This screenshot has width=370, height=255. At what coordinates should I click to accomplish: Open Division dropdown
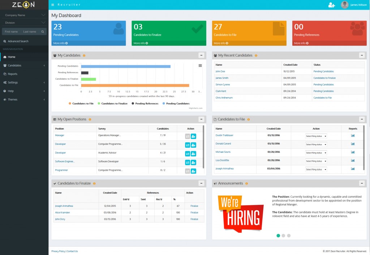point(24,23)
